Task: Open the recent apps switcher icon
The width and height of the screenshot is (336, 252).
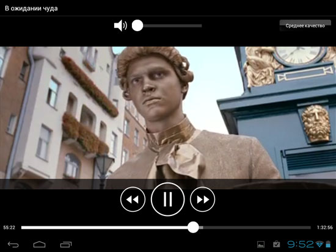Action: coord(66,244)
